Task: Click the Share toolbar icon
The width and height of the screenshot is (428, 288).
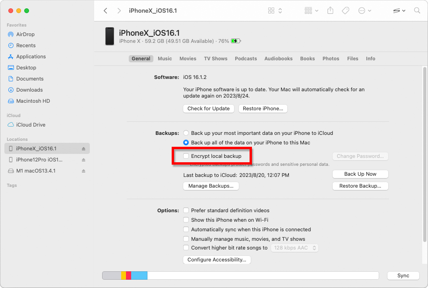Action: click(330, 11)
